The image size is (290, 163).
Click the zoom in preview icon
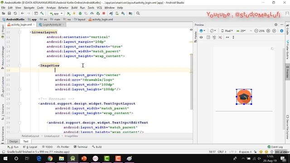[268, 31]
